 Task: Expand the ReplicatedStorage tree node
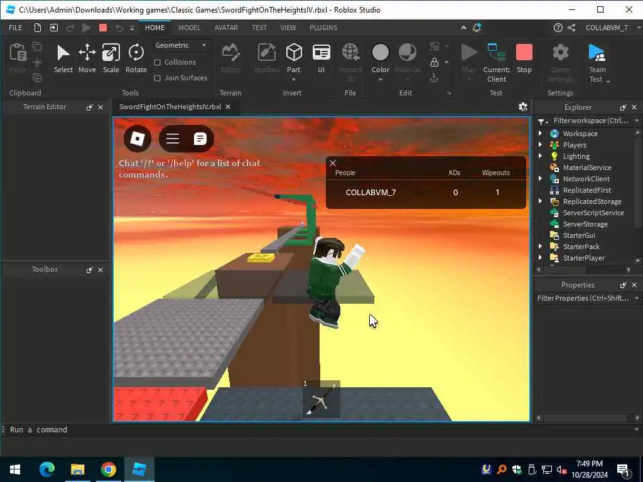pos(541,201)
